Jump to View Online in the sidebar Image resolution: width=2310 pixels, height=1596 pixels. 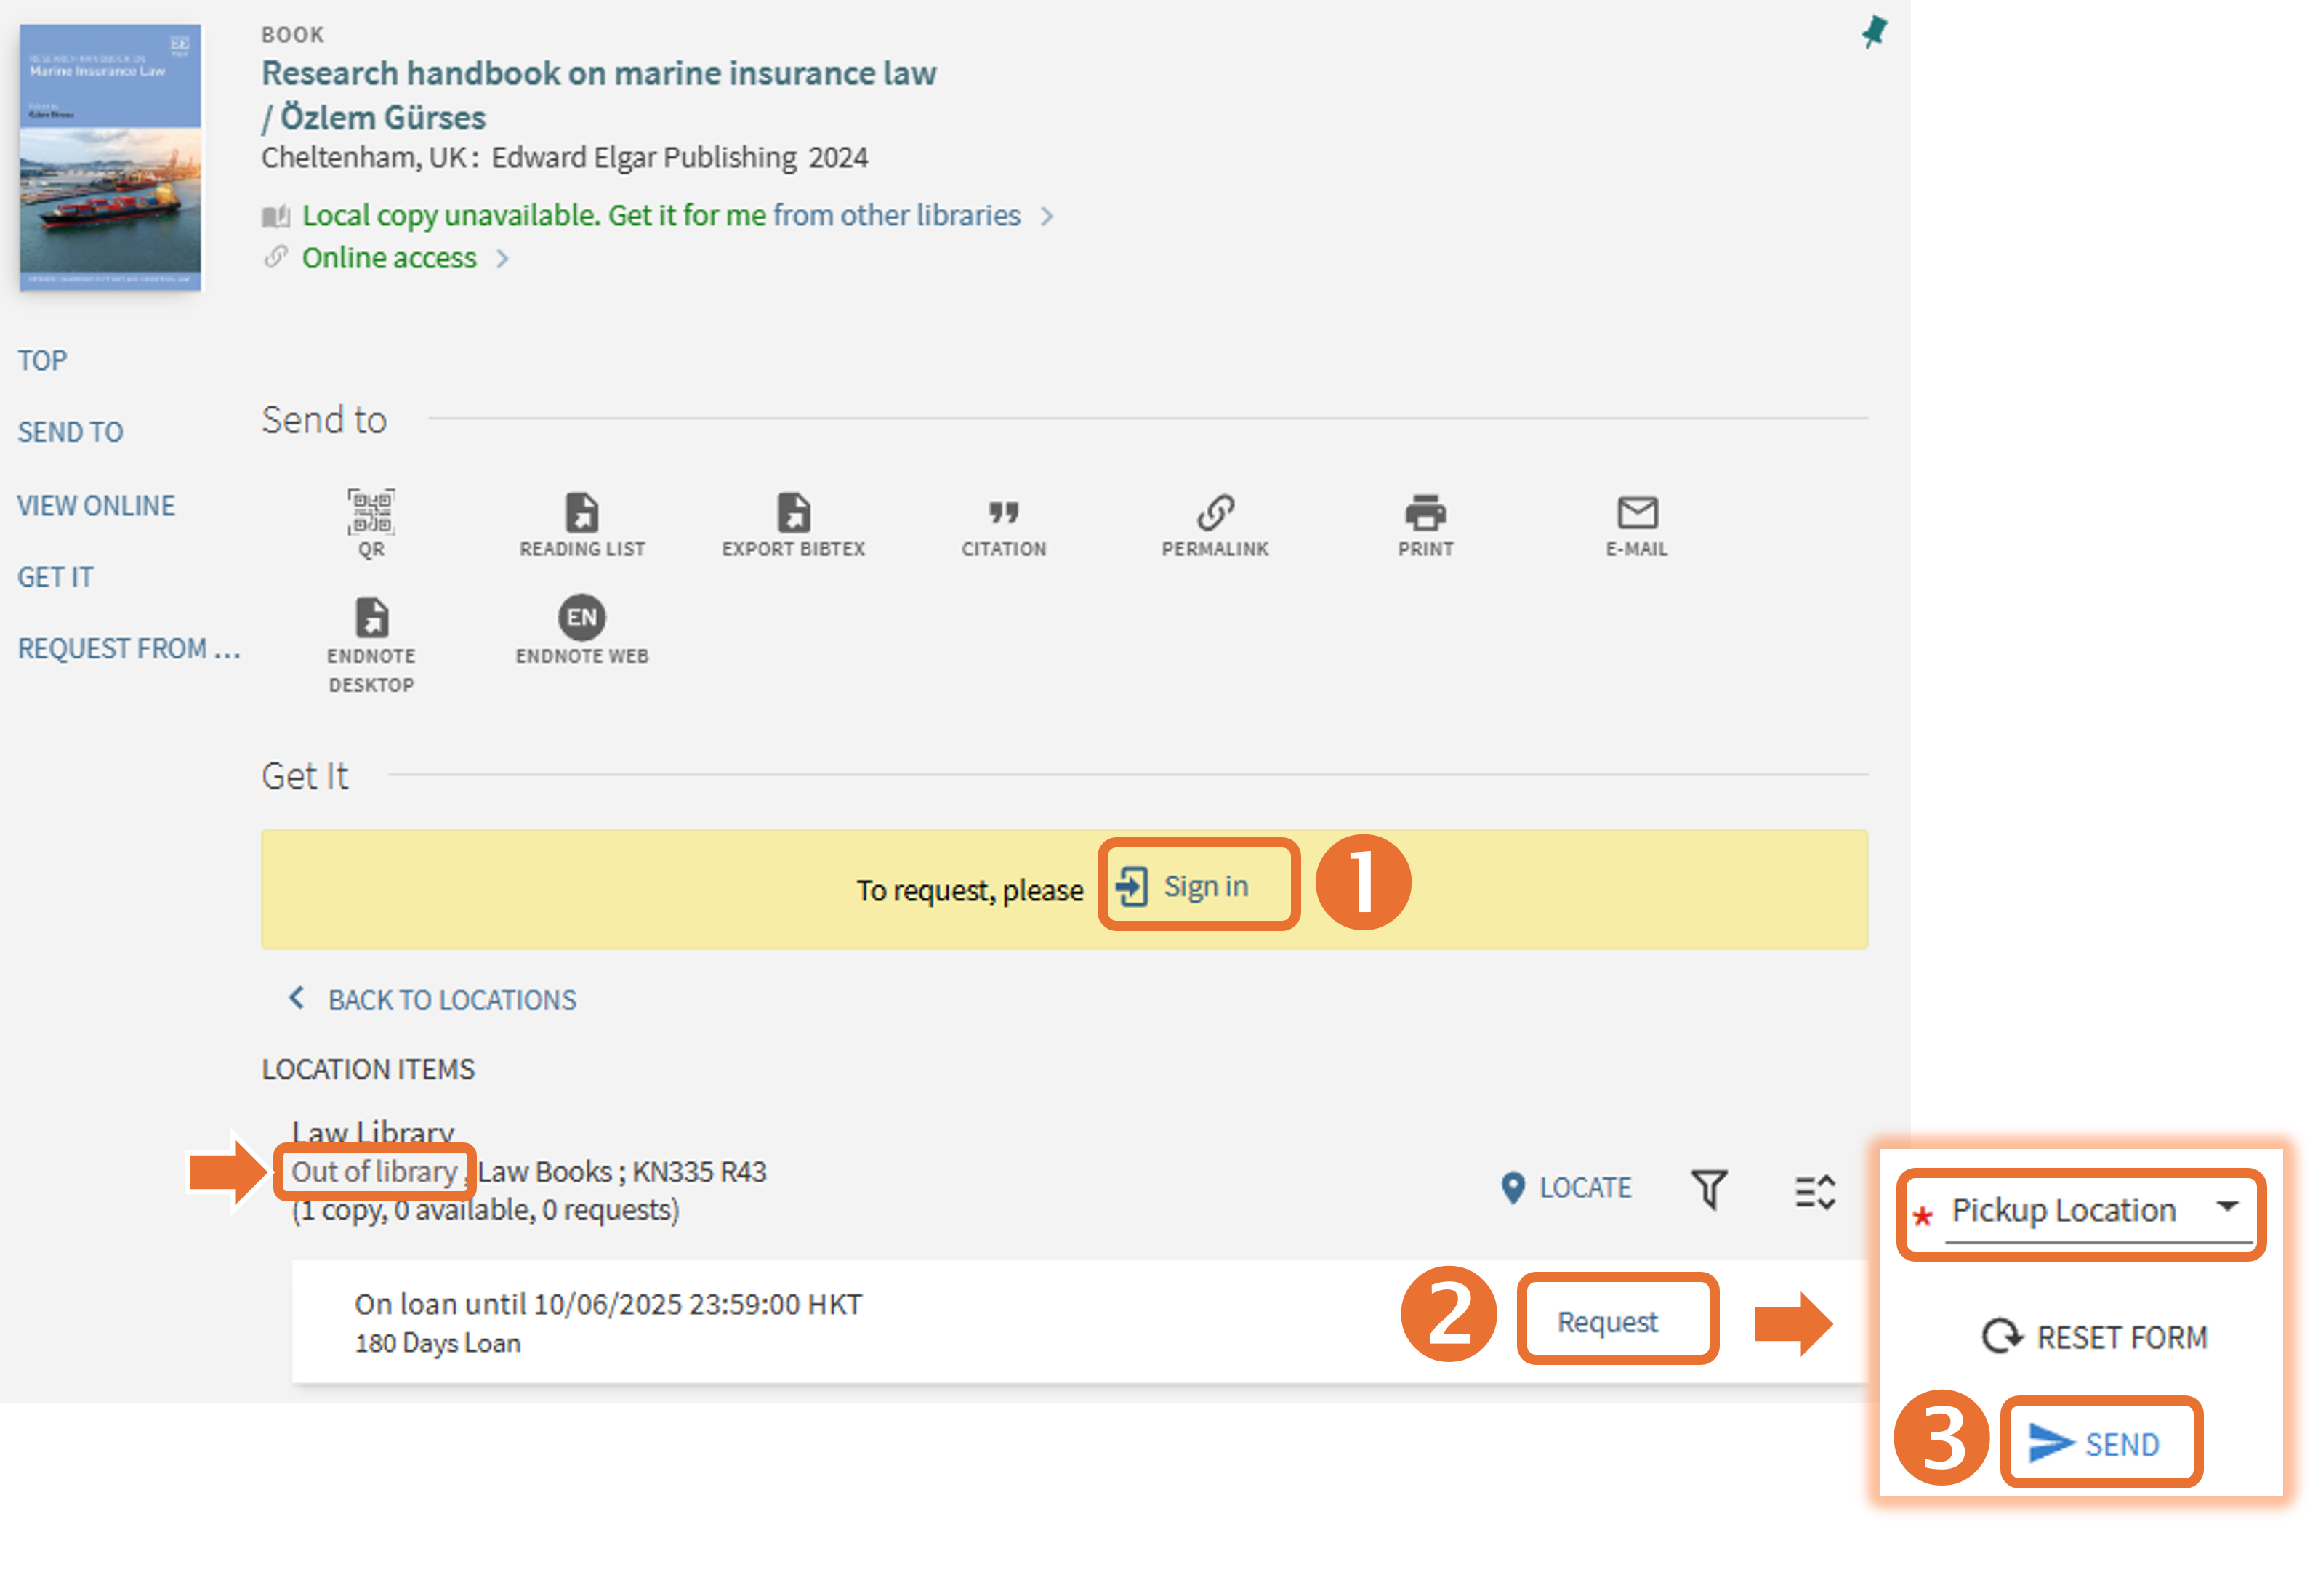point(96,506)
